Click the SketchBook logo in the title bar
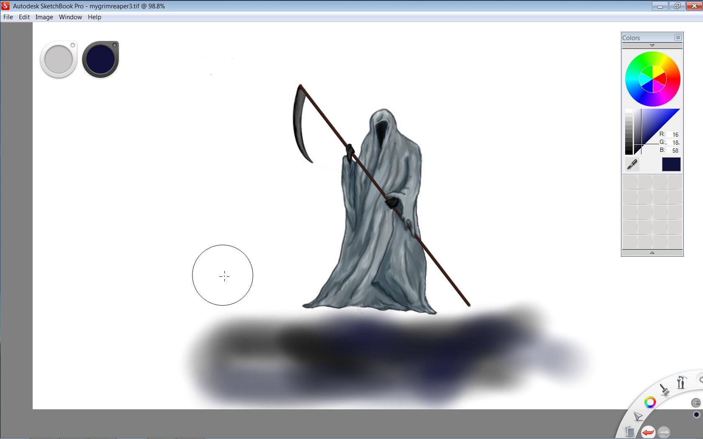Image resolution: width=703 pixels, height=439 pixels. [5, 6]
